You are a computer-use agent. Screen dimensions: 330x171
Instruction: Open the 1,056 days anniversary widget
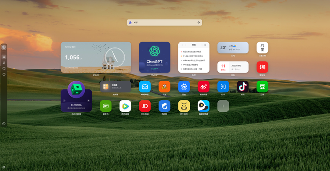pos(96,57)
